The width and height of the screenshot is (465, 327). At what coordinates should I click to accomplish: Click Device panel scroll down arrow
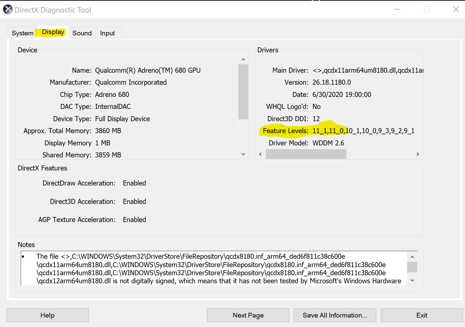coord(243,154)
